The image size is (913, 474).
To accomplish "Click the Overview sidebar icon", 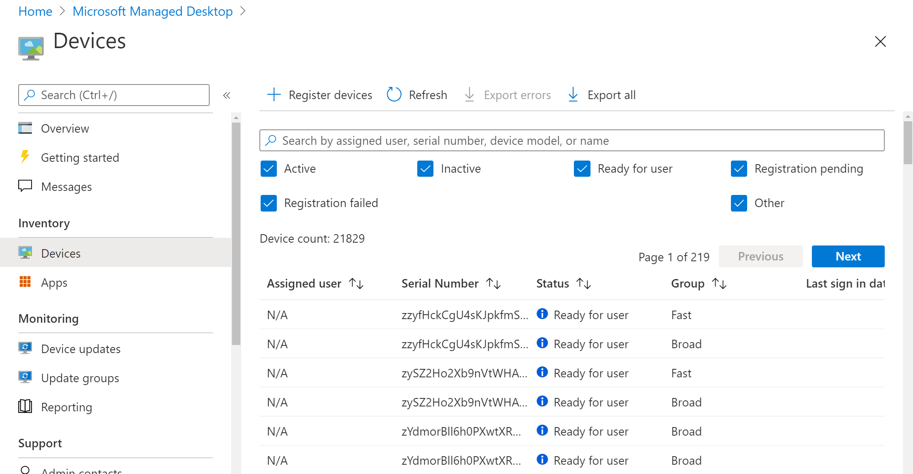I will [x=25, y=128].
